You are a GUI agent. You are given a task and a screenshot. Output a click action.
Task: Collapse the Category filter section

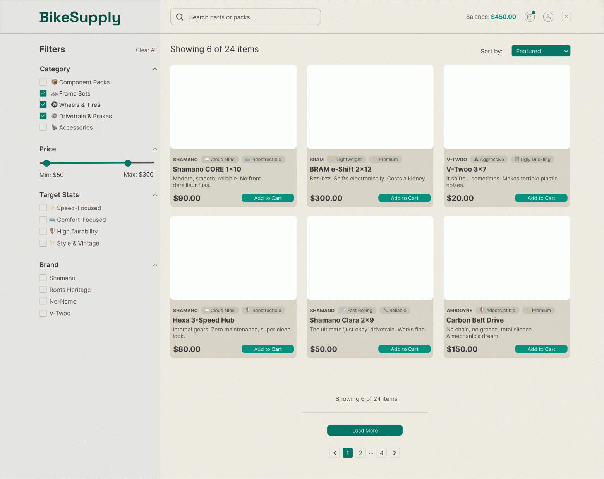point(155,69)
